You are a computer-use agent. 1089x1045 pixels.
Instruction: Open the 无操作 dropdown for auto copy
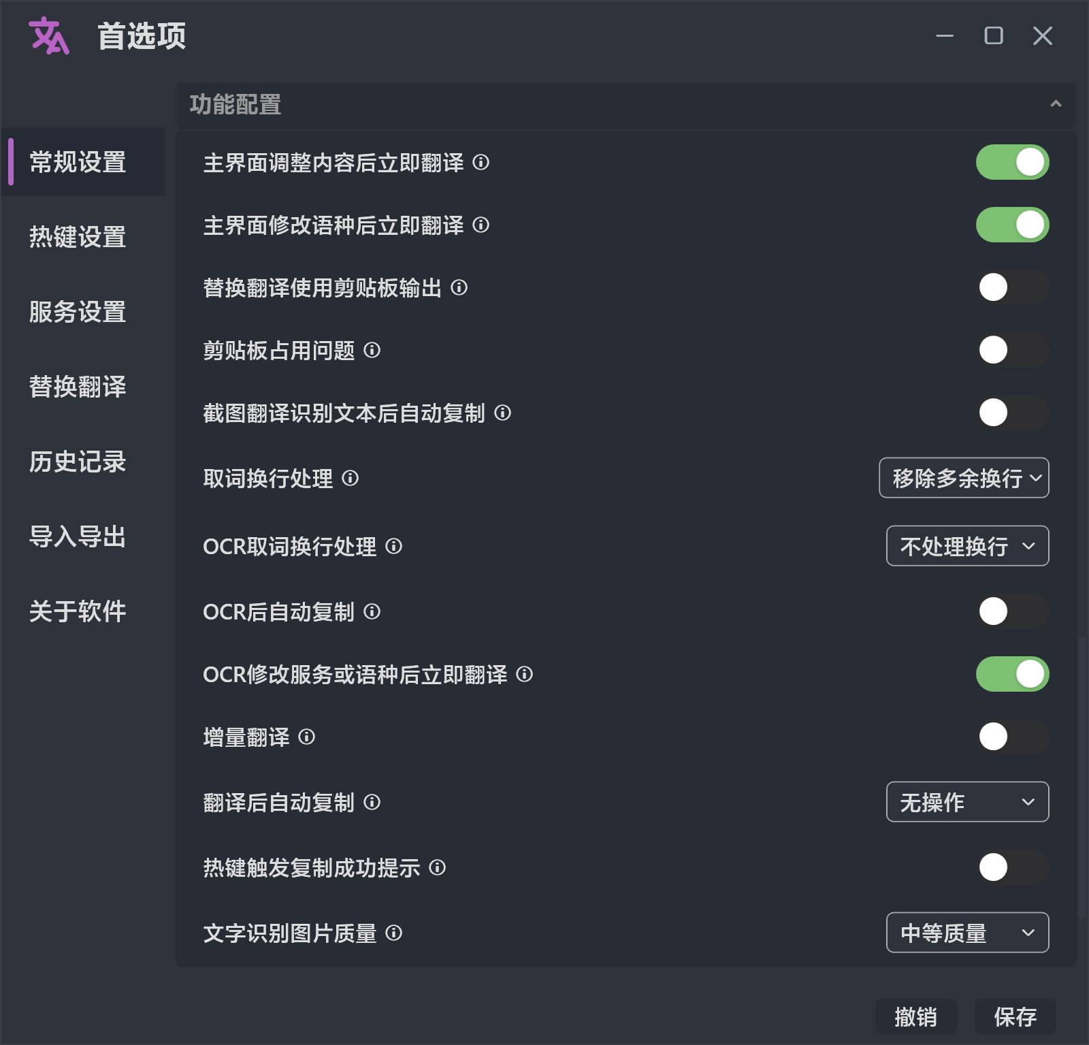[967, 802]
